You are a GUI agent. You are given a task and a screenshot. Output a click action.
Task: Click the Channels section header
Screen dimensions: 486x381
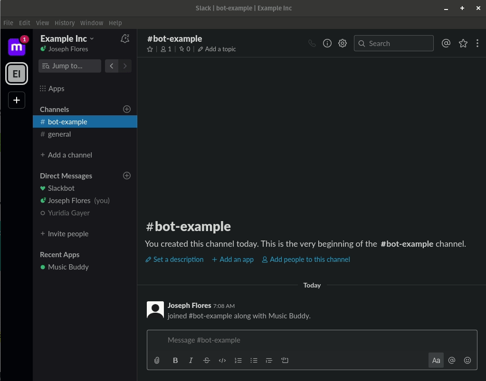(55, 110)
